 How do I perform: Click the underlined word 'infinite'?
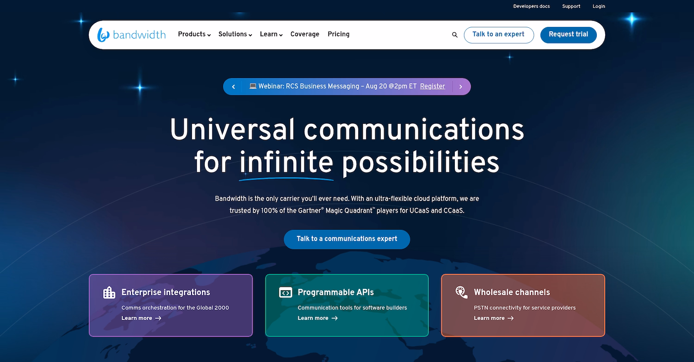(286, 163)
